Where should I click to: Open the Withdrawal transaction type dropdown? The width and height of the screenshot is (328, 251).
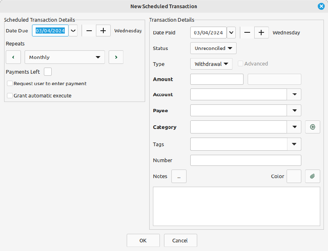(x=211, y=64)
